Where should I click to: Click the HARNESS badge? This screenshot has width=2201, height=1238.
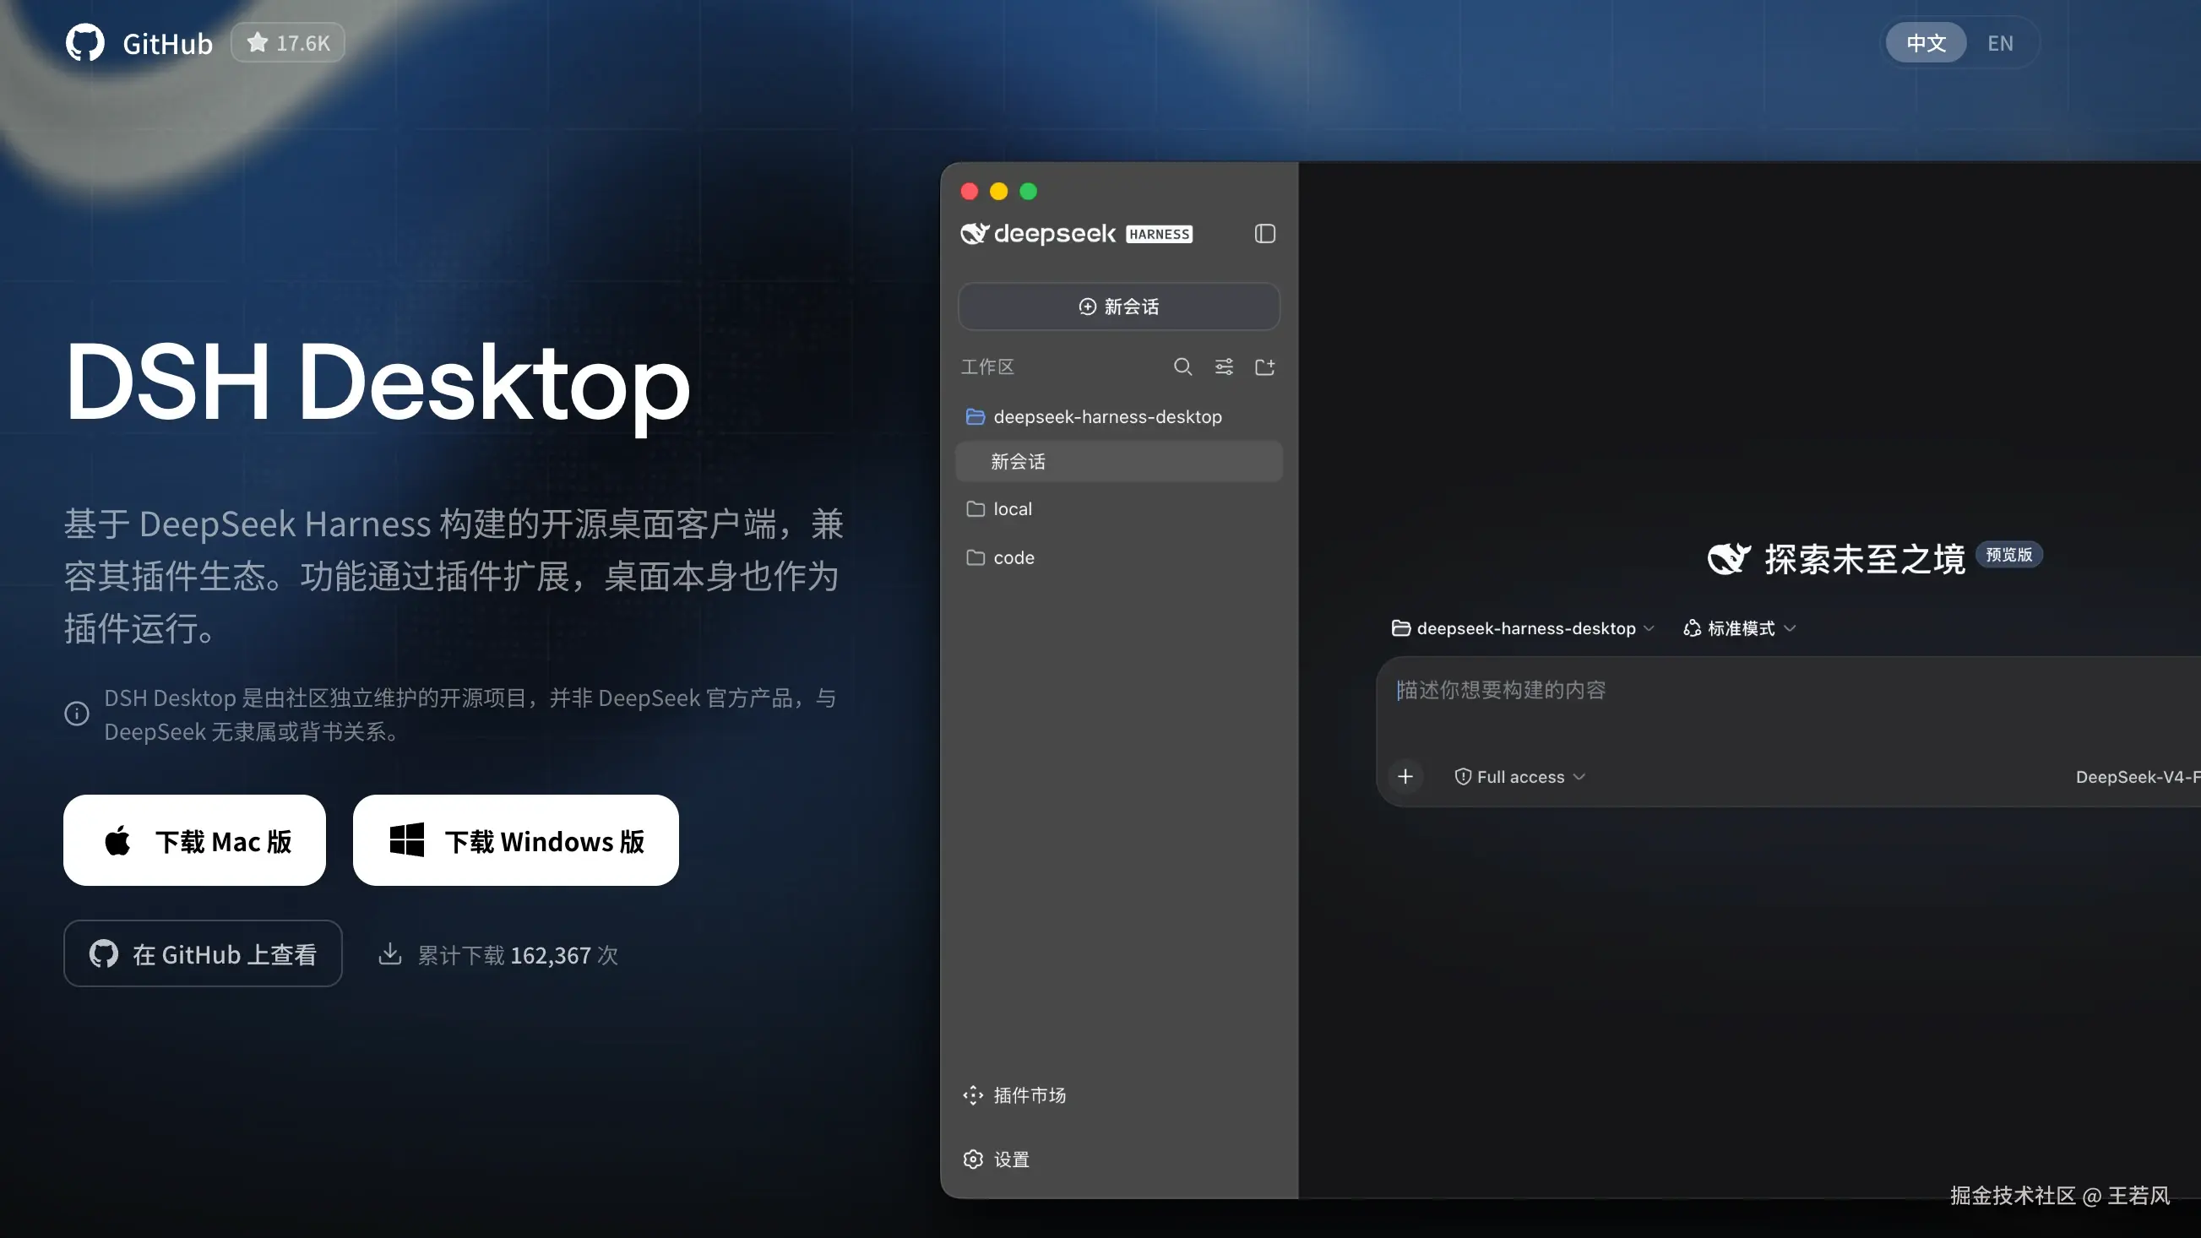click(x=1160, y=234)
